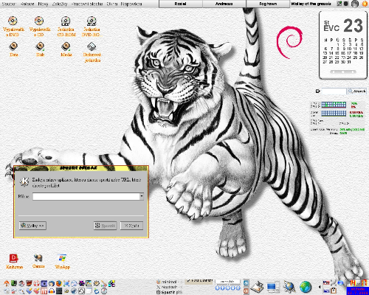Open the Disk drive desktop icon
Image resolution: width=369 pixels, height=295 pixels.
tap(40, 49)
